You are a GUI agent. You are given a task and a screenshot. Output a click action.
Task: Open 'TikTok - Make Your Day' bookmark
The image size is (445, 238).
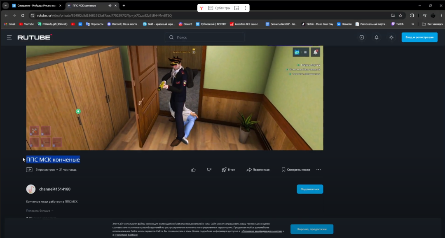pyautogui.click(x=317, y=24)
